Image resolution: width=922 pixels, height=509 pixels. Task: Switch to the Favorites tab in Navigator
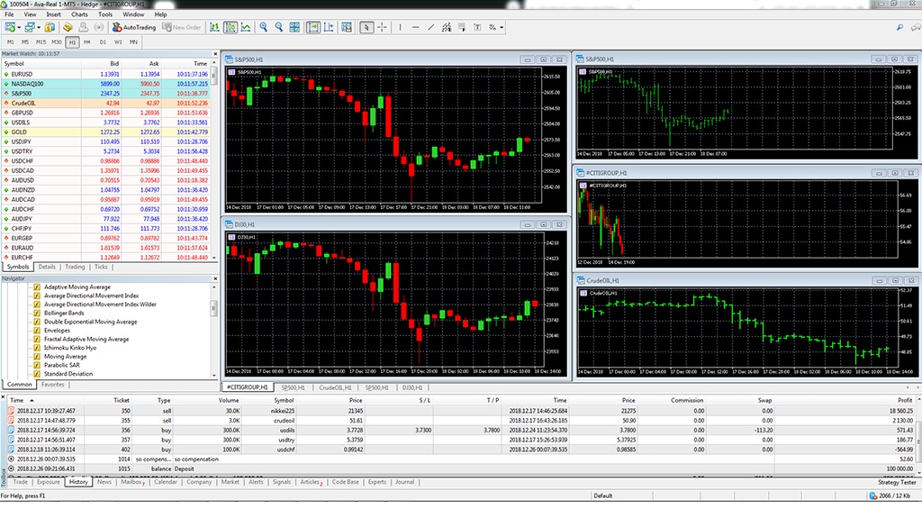click(x=52, y=385)
